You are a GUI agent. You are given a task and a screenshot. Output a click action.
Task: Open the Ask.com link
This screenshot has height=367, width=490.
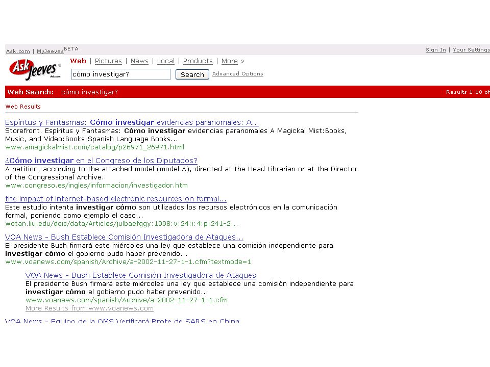click(18, 51)
